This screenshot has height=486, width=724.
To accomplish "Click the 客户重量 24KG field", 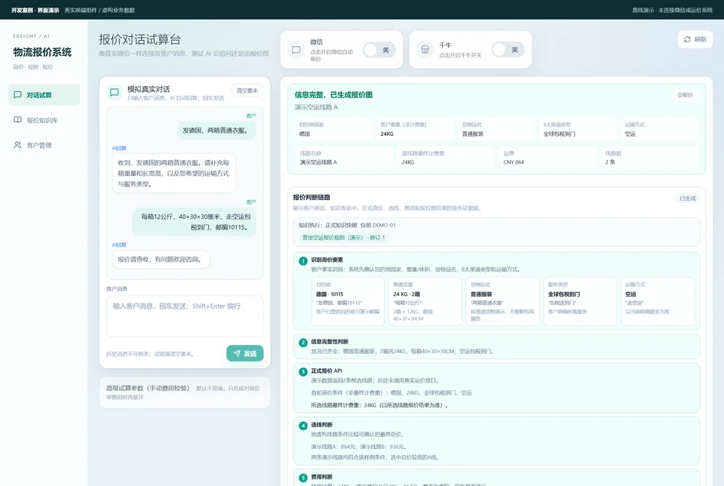I will 415,129.
